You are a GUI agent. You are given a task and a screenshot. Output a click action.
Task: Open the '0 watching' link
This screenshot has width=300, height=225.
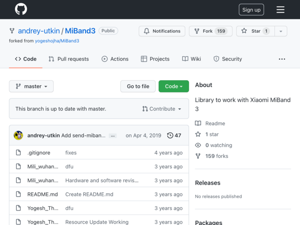[219, 145]
